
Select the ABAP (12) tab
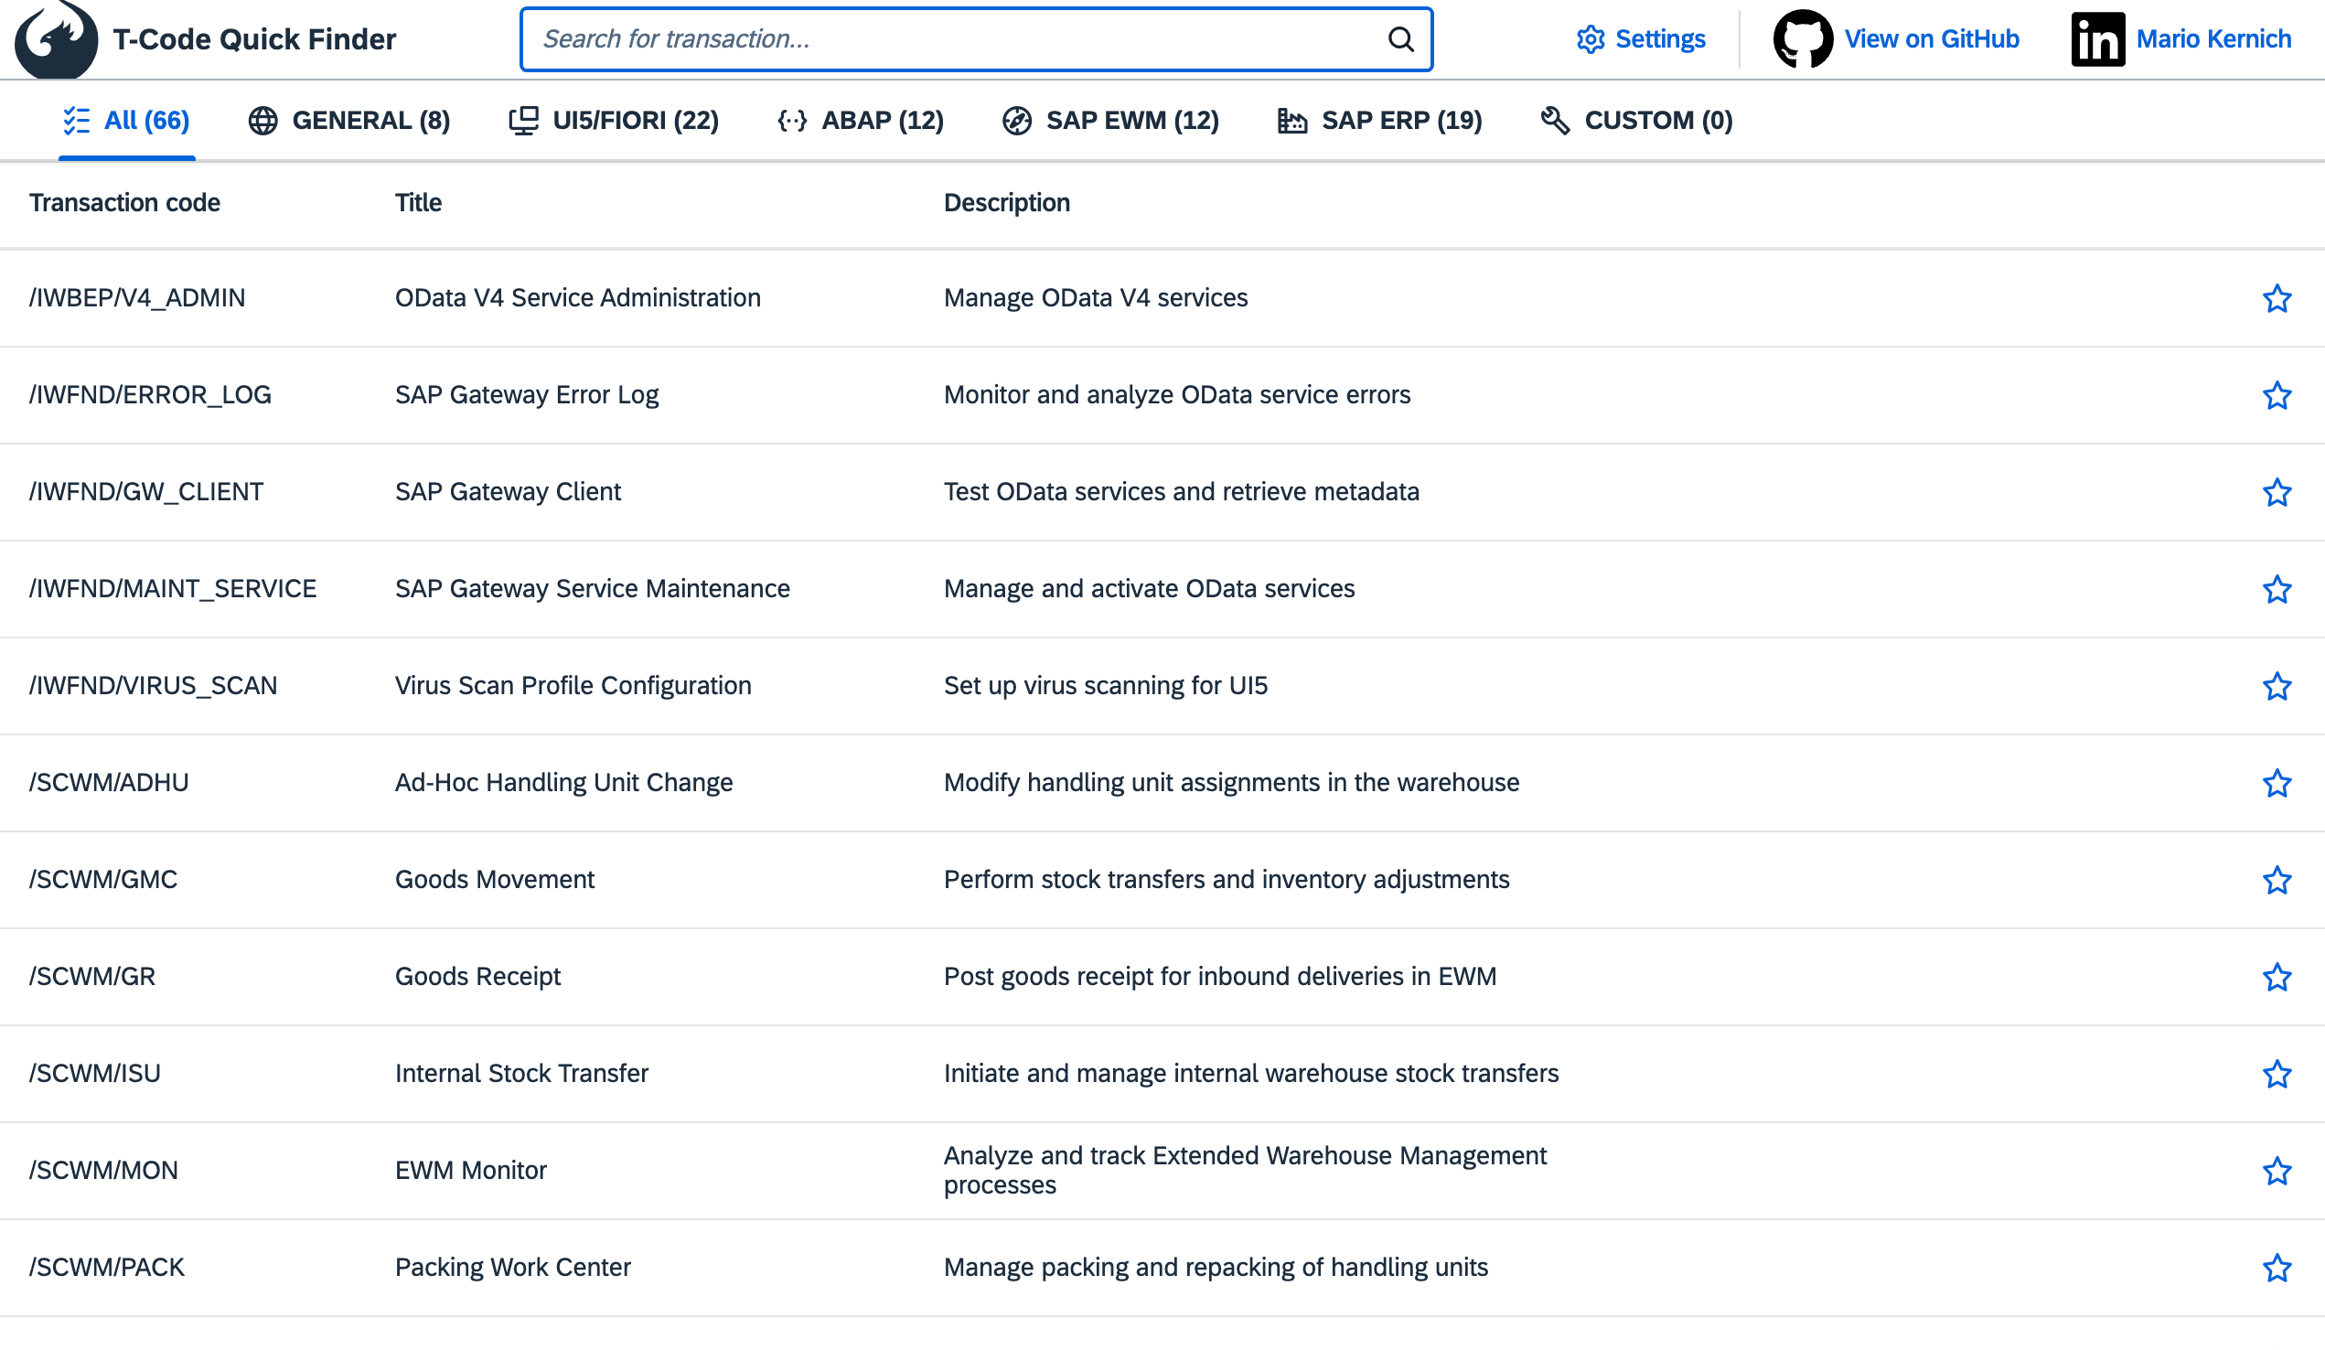[860, 120]
